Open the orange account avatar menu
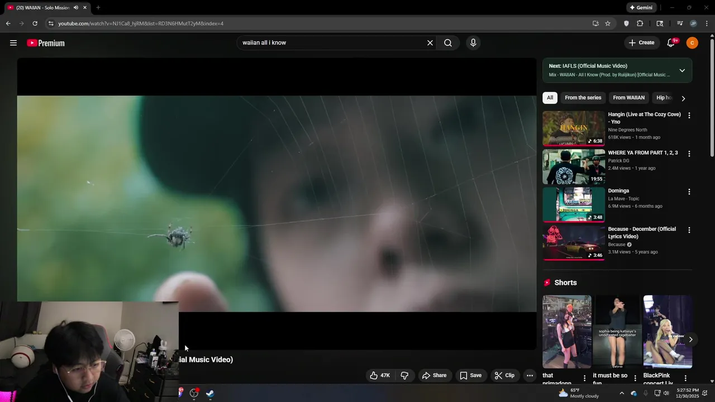Image resolution: width=715 pixels, height=402 pixels. [x=692, y=43]
